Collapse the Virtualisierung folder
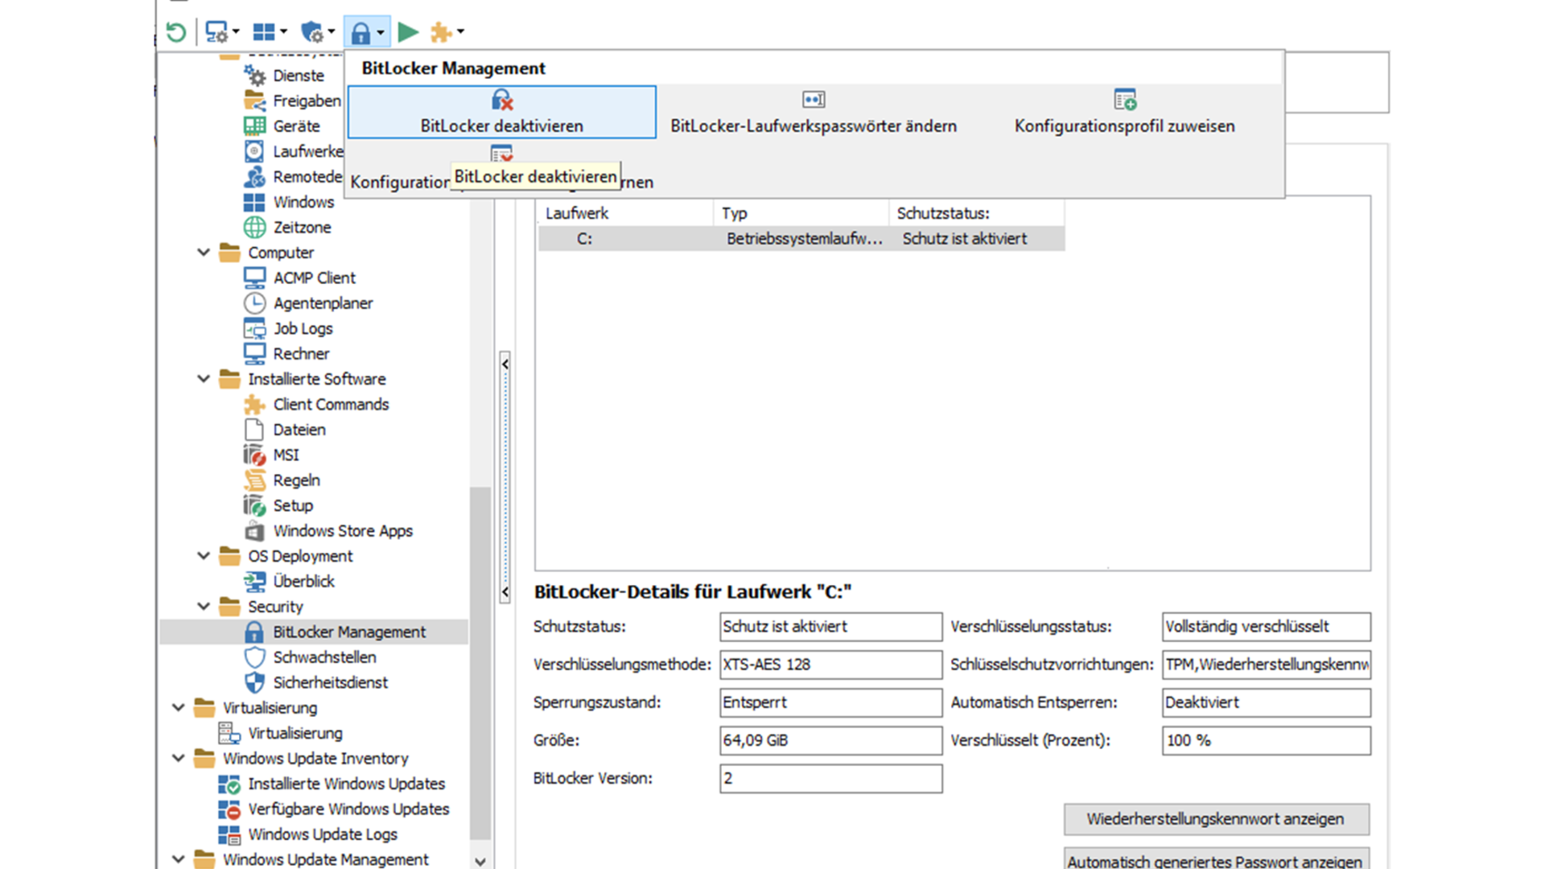 pos(179,708)
